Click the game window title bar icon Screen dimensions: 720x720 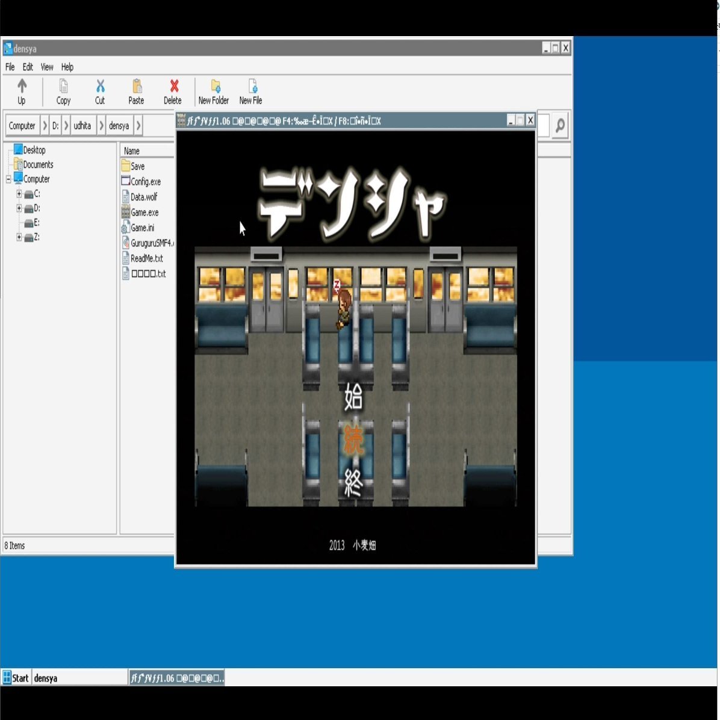click(x=181, y=120)
